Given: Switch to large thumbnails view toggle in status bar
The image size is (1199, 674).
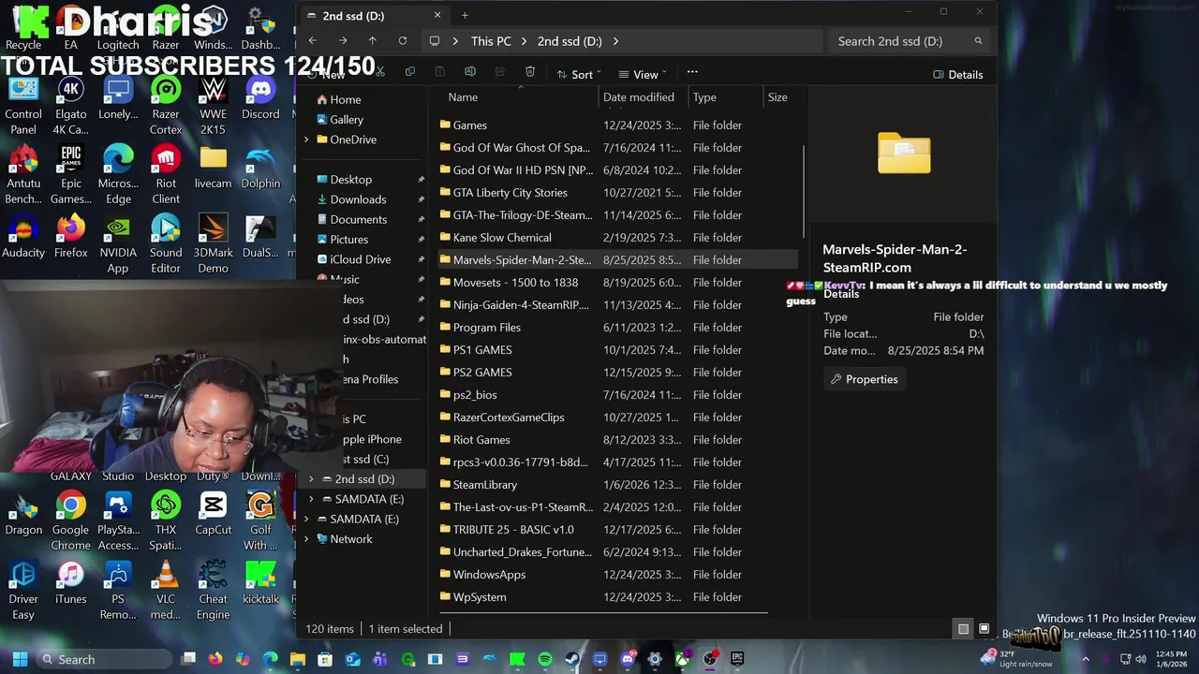Looking at the screenshot, I should tap(984, 629).
